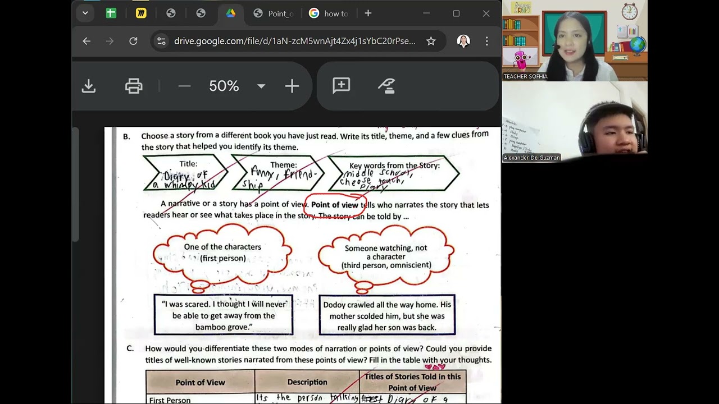Expand the tab search dropdown
This screenshot has width=719, height=404.
85,13
